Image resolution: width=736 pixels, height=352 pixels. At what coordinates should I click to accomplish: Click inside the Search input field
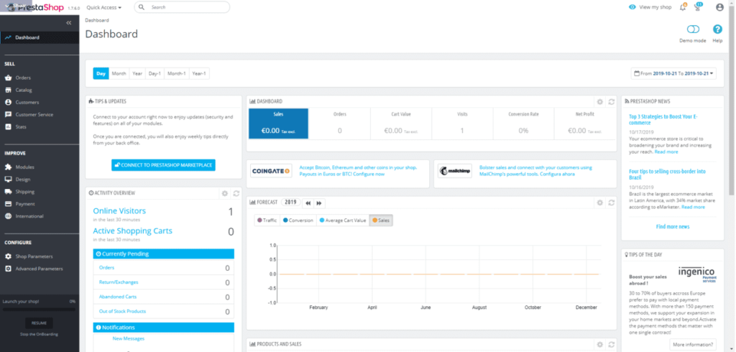[182, 7]
